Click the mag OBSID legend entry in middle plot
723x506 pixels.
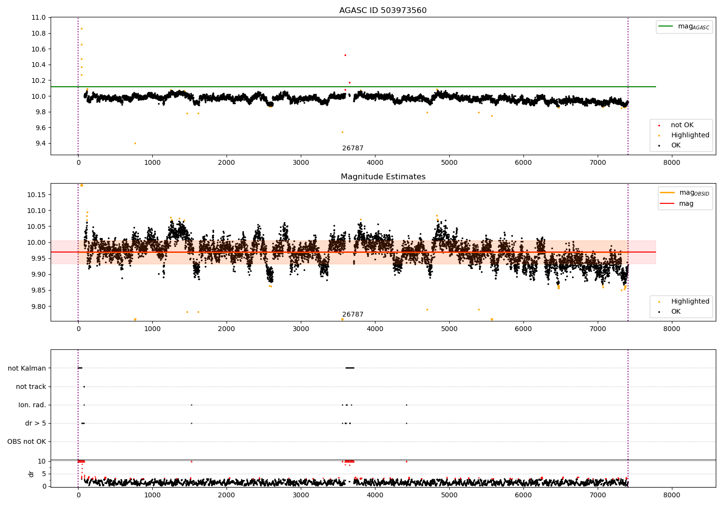click(x=685, y=193)
